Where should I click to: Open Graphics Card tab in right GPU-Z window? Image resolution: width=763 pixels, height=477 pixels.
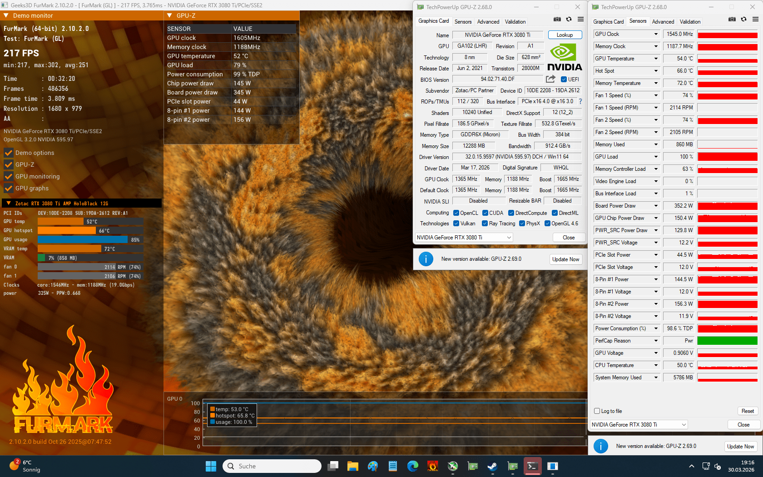pos(609,22)
